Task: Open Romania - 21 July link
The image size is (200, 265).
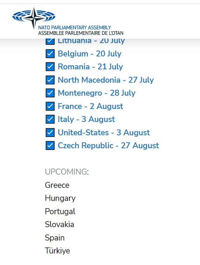Action: click(90, 67)
